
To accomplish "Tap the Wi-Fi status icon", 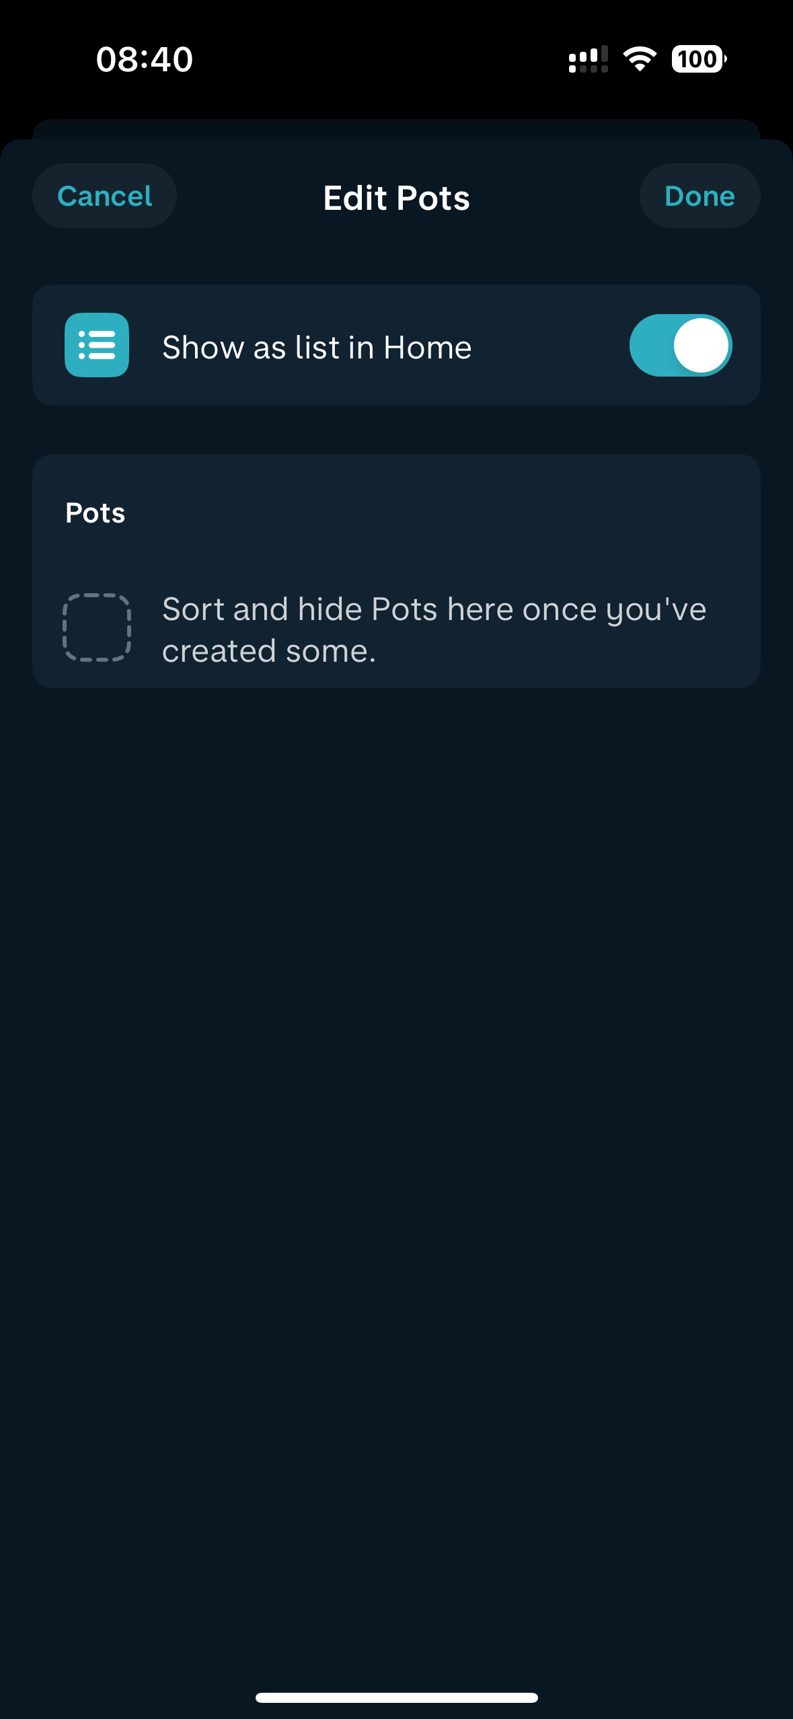I will [640, 59].
